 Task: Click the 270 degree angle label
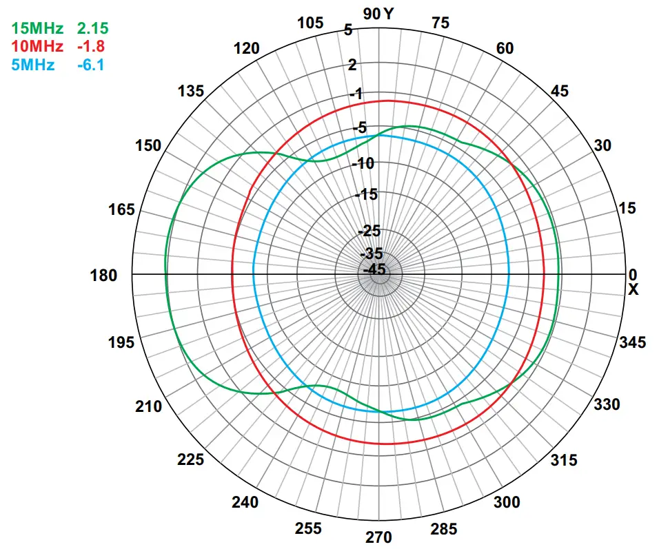tap(378, 537)
